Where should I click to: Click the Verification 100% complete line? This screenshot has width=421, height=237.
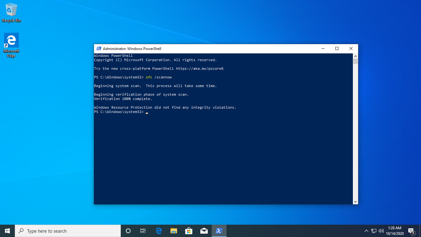click(123, 99)
